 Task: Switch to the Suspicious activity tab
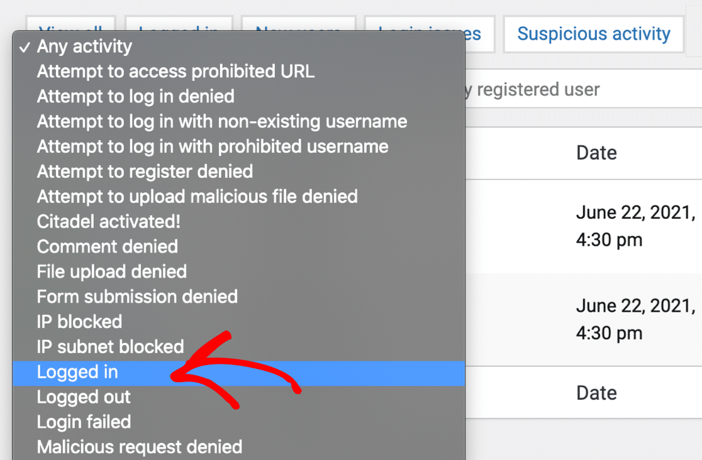[593, 34]
